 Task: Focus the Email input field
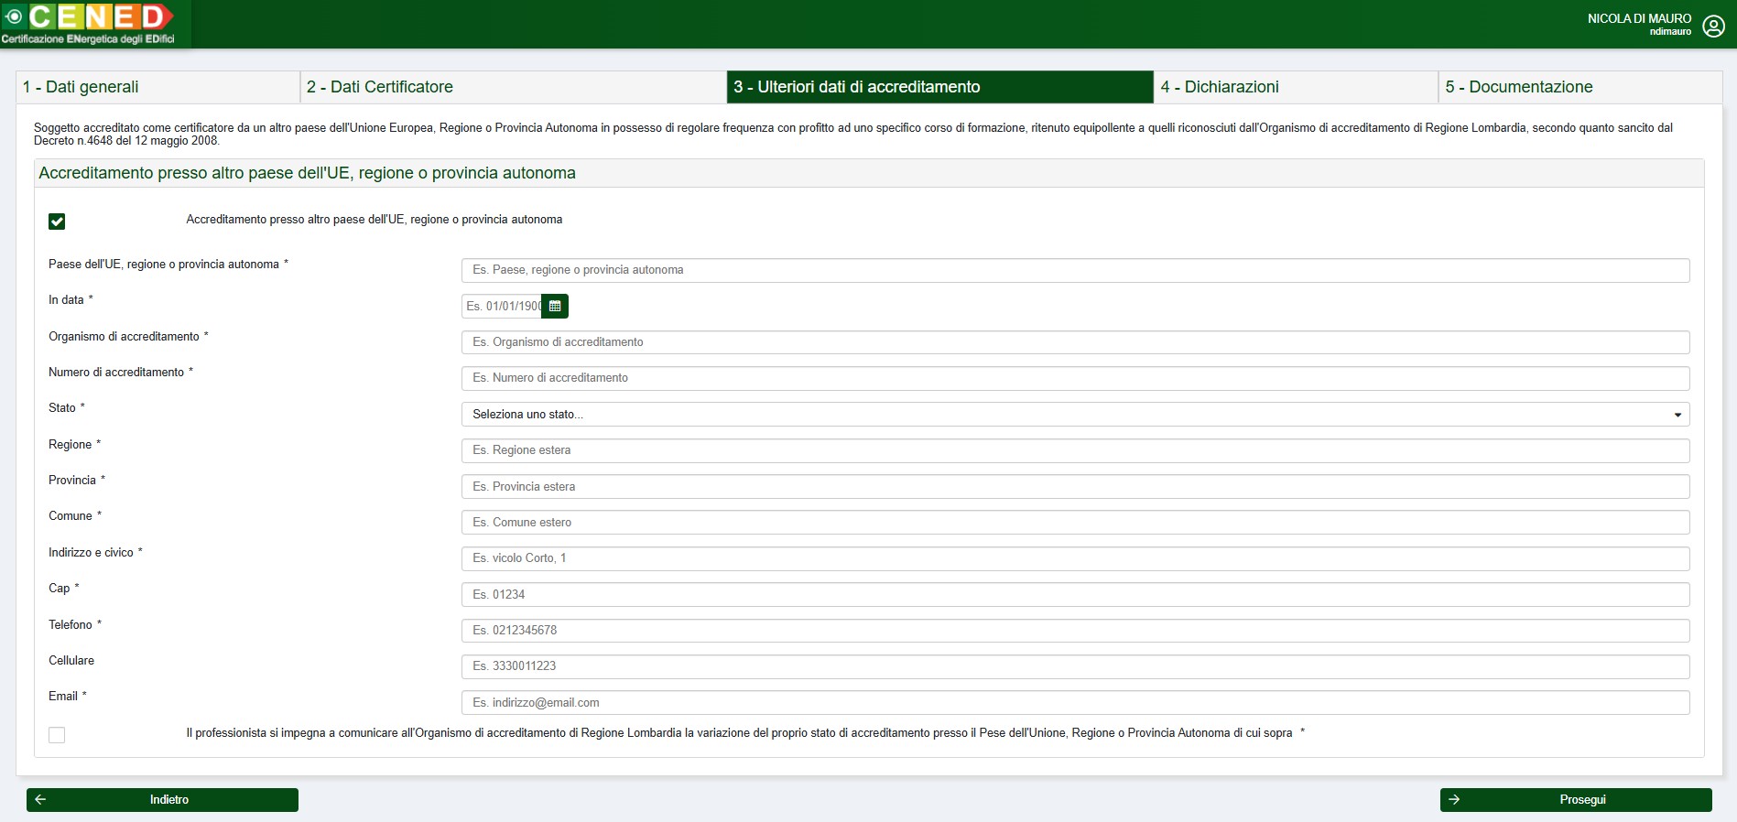[1075, 703]
